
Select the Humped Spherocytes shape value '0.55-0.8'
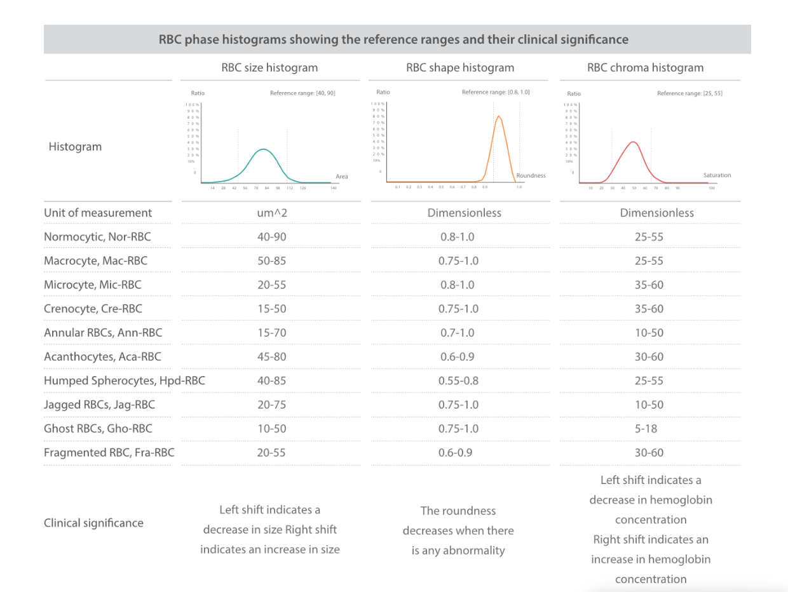click(x=458, y=381)
